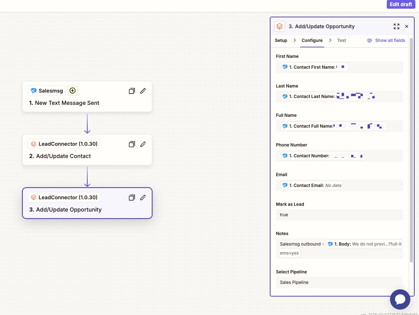Edit the New Text Message Sent step
419x315 pixels.
[x=143, y=91]
